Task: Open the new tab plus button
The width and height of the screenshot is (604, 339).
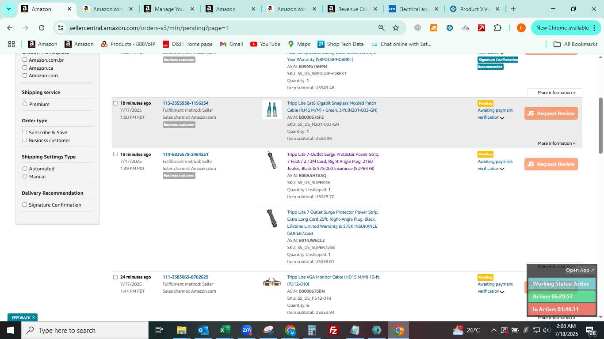Action: (513, 9)
